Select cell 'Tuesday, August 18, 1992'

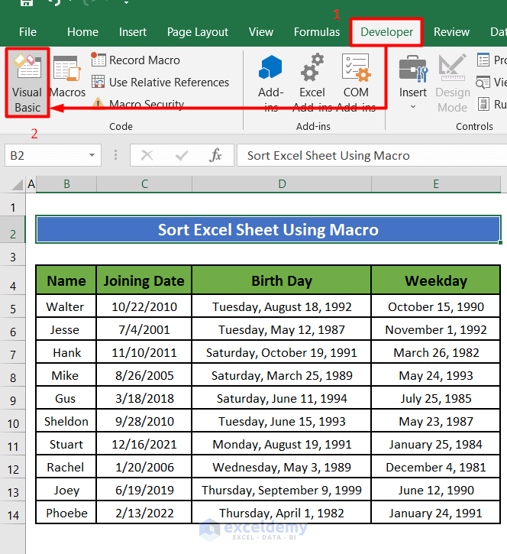(282, 306)
